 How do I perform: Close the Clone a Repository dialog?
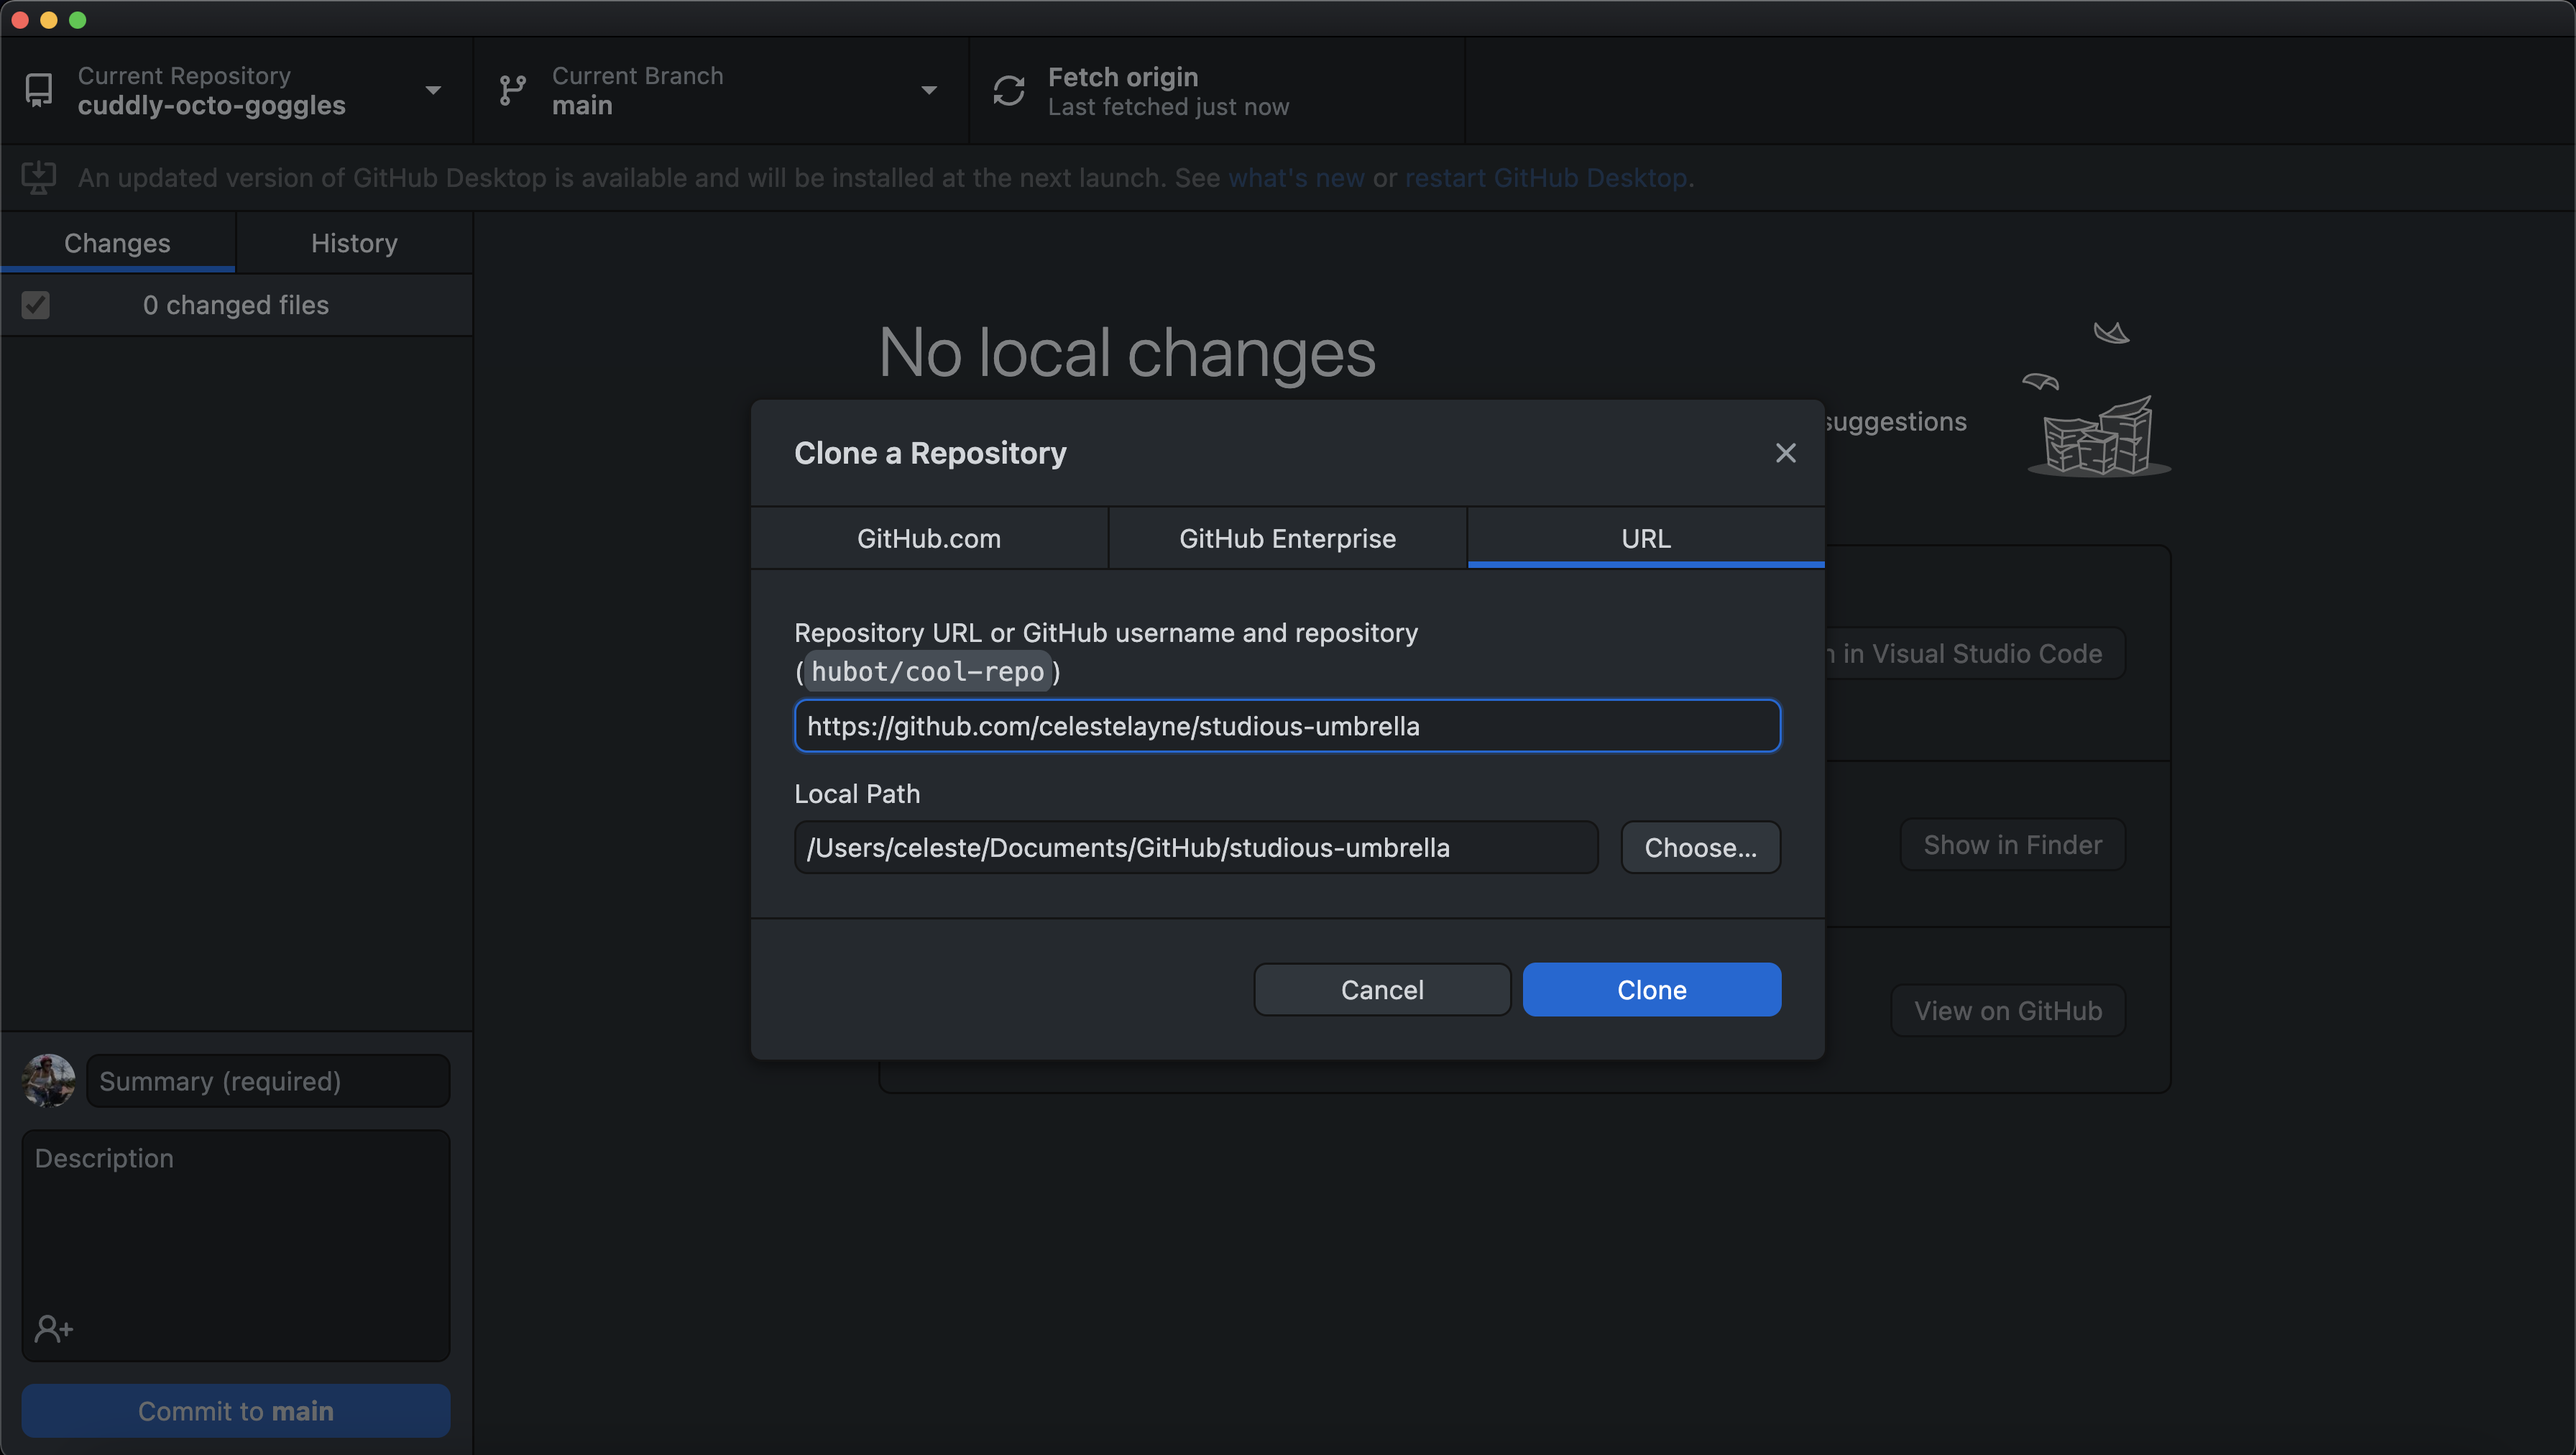(1785, 453)
